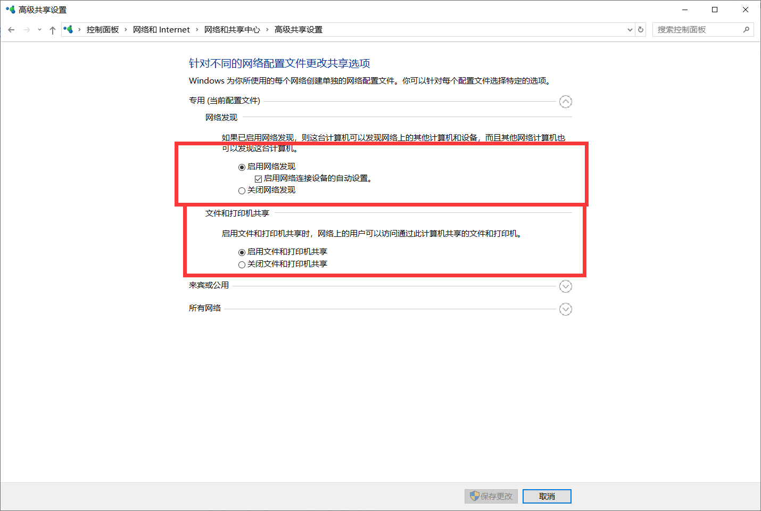The width and height of the screenshot is (761, 511).
Task: Select 关闭文件和打印机共享 radio button
Action: click(242, 265)
